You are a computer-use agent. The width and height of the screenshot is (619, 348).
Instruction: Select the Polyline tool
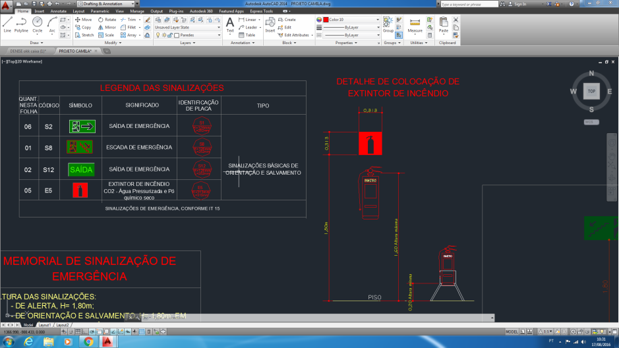22,23
